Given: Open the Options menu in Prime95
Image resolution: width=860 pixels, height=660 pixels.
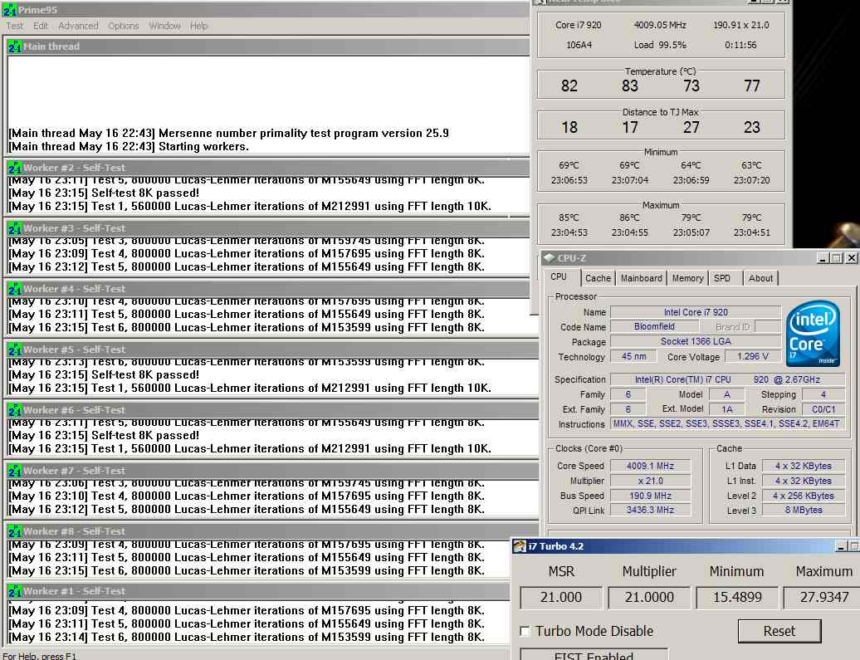Looking at the screenshot, I should 124,26.
